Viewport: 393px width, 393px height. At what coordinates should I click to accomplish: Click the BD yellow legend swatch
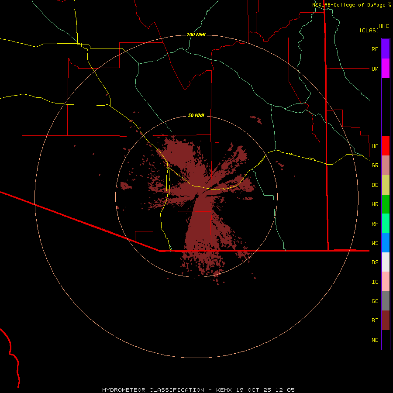click(386, 185)
